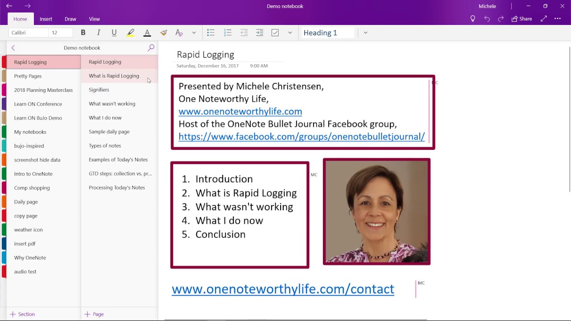The image size is (571, 321).
Task: Open the www.onenoteworthylife.com link
Action: [x=240, y=111]
